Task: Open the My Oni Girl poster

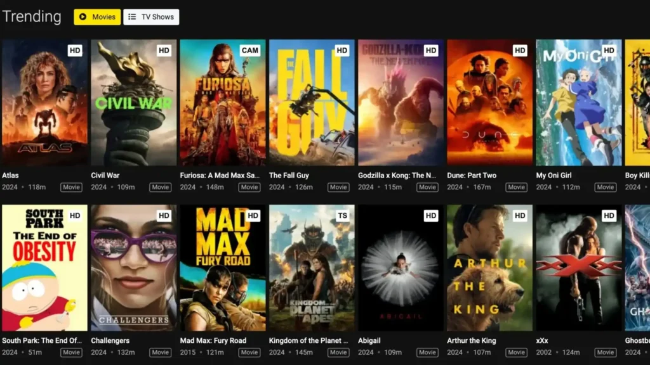Action: (x=578, y=105)
